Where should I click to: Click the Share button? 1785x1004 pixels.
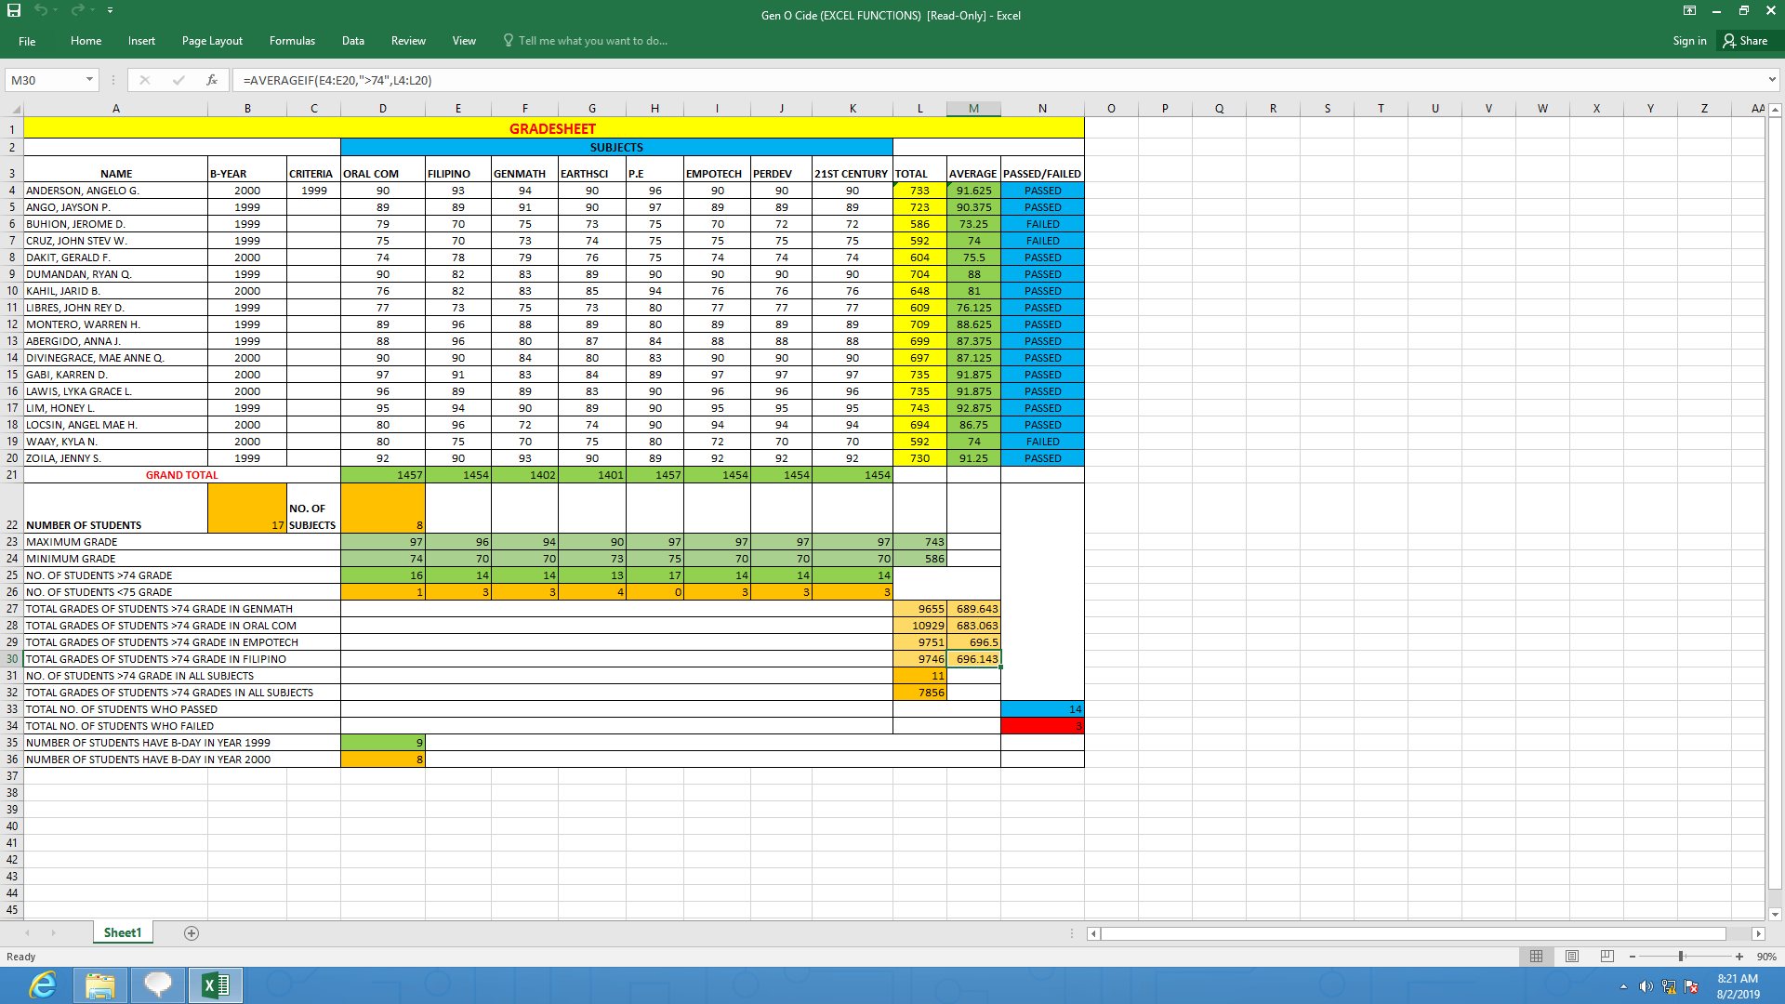(x=1745, y=41)
